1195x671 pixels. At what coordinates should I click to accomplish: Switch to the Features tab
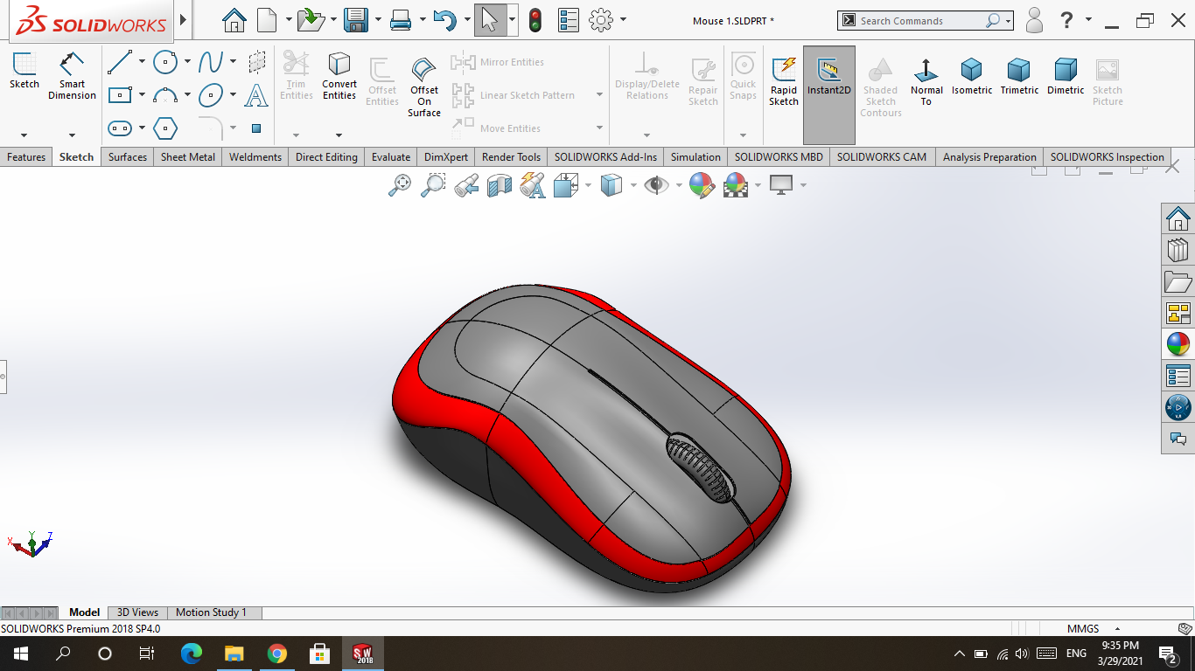[26, 157]
